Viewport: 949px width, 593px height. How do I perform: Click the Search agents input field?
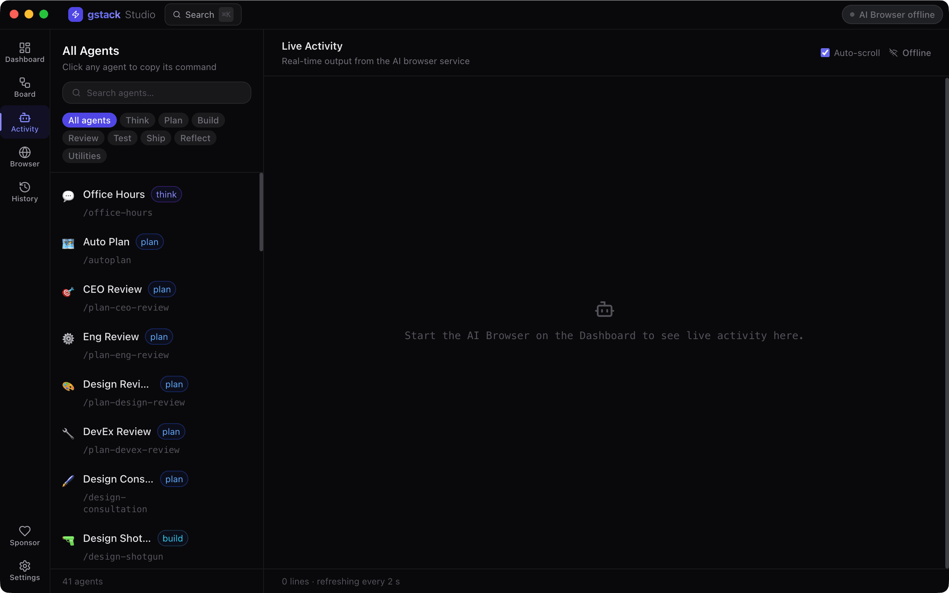click(157, 93)
